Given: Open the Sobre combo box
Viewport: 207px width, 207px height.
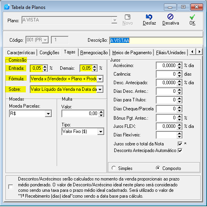Looking at the screenshot, I should pyautogui.click(x=100, y=89).
